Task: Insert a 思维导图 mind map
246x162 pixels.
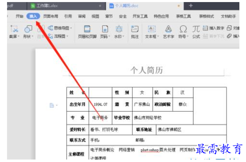Action: 60,28
